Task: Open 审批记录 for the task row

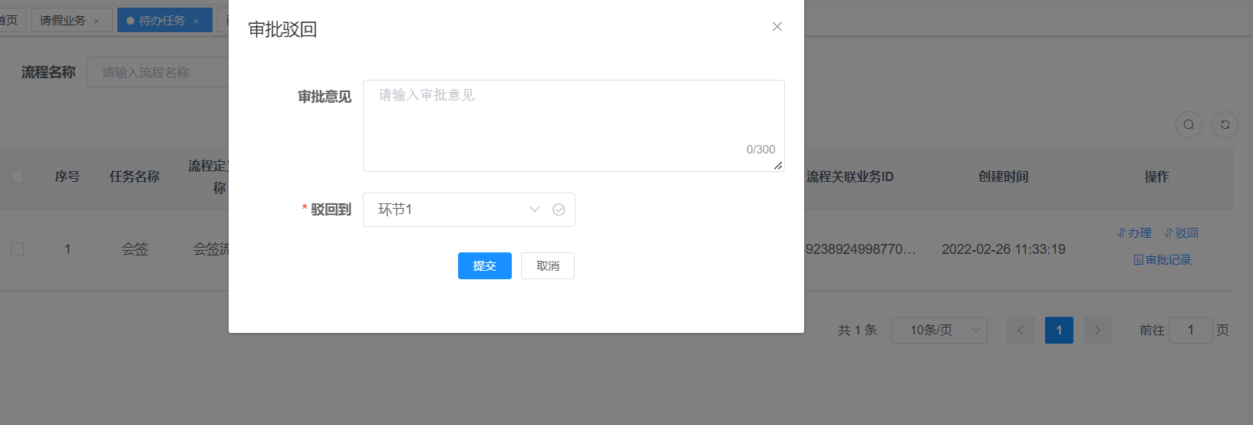Action: coord(1162,260)
